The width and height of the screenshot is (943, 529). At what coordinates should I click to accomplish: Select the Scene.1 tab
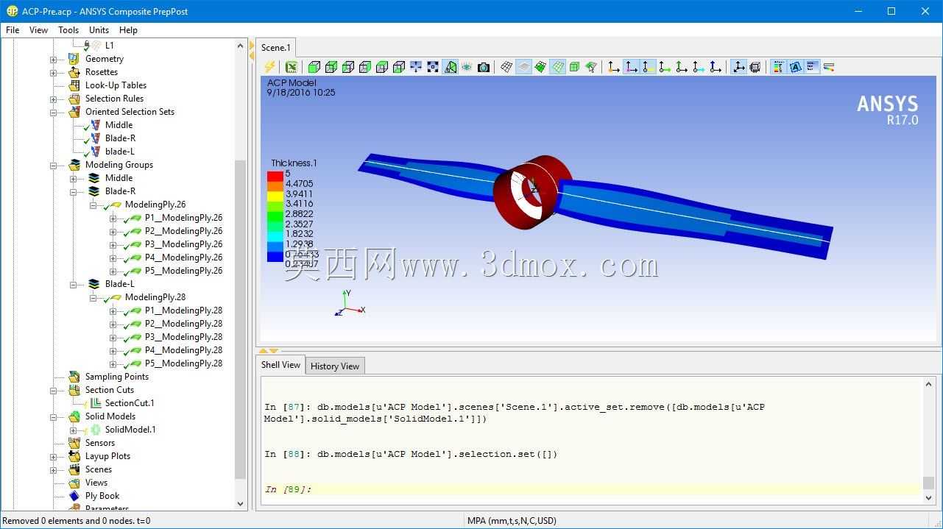coord(276,47)
